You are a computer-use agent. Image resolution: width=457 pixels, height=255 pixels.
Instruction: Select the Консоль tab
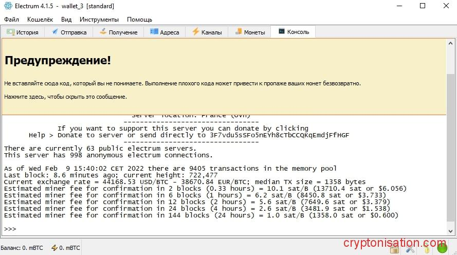pos(293,32)
